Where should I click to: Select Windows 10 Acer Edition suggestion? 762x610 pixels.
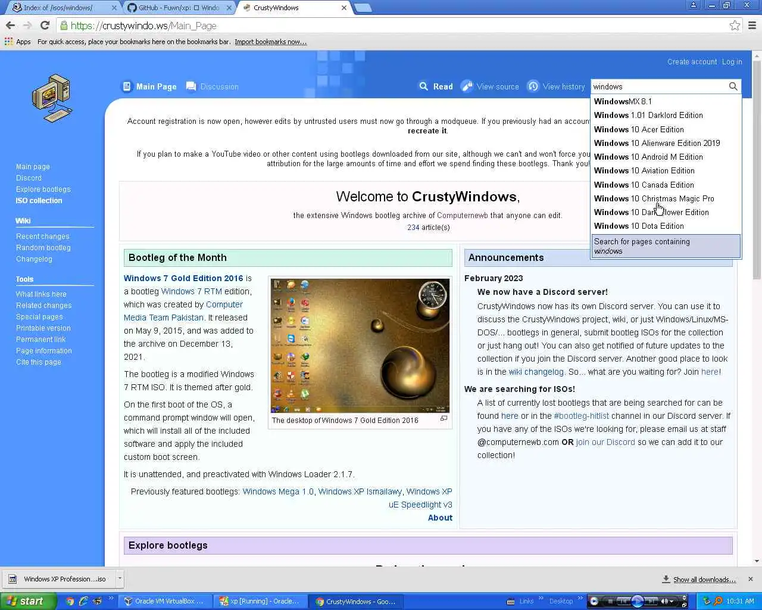tap(666, 129)
